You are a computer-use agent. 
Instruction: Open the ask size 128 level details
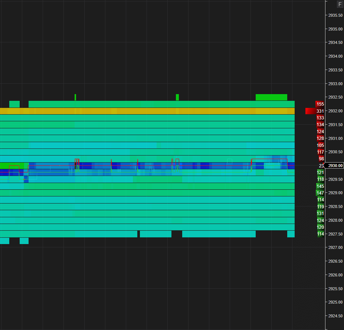click(320, 138)
